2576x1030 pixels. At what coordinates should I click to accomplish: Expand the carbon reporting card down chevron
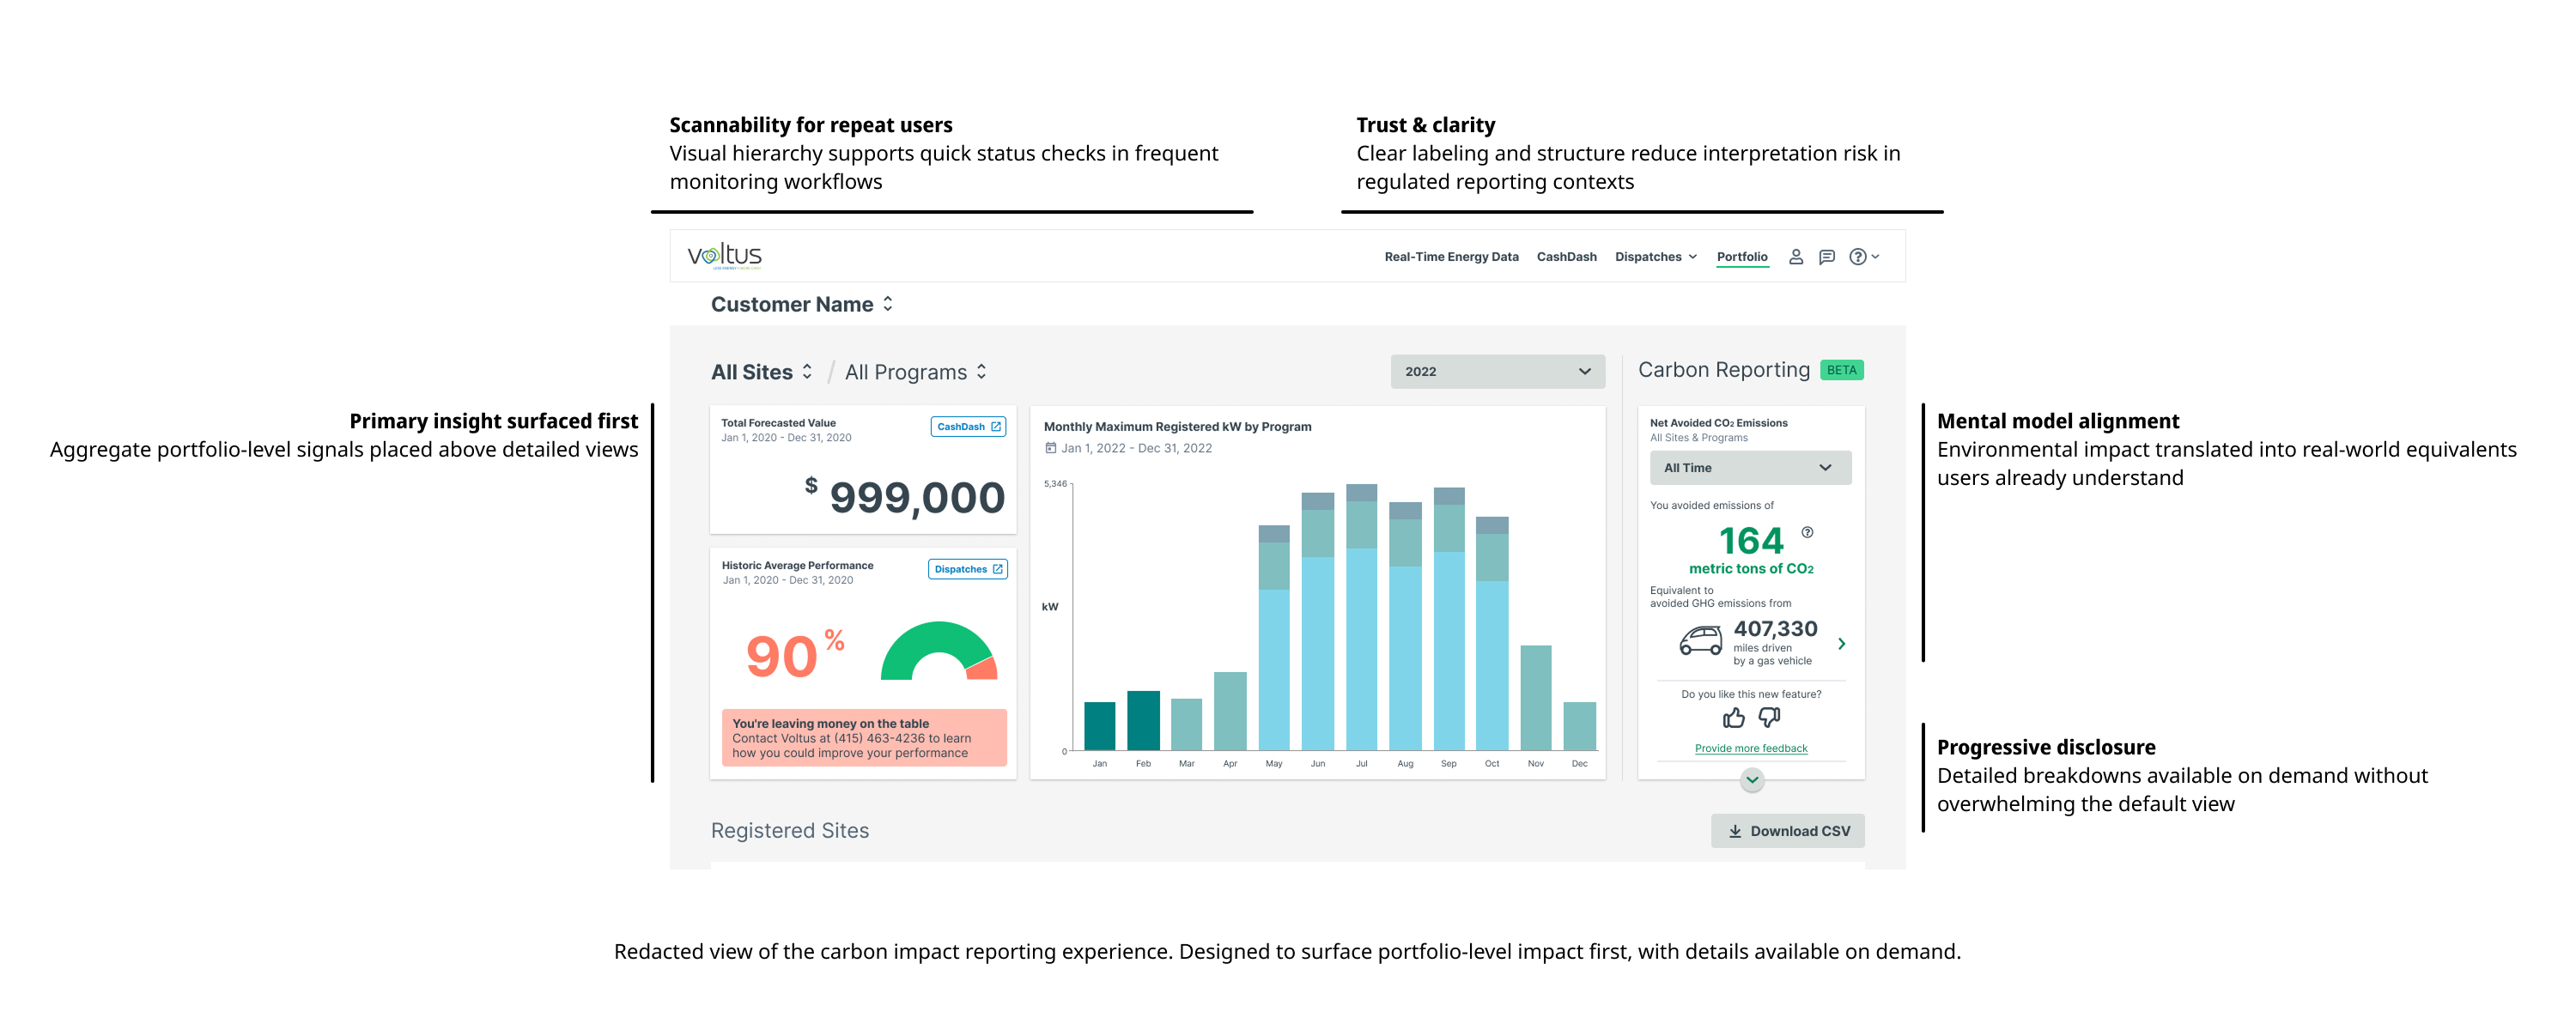[1751, 780]
